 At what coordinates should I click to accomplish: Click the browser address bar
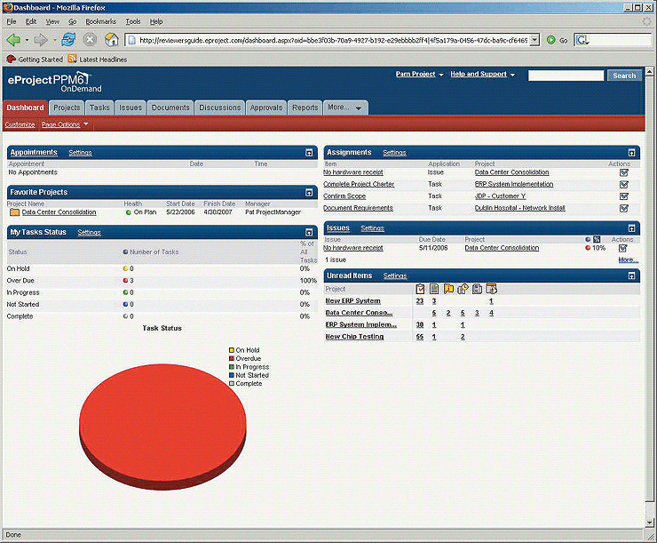pyautogui.click(x=328, y=40)
